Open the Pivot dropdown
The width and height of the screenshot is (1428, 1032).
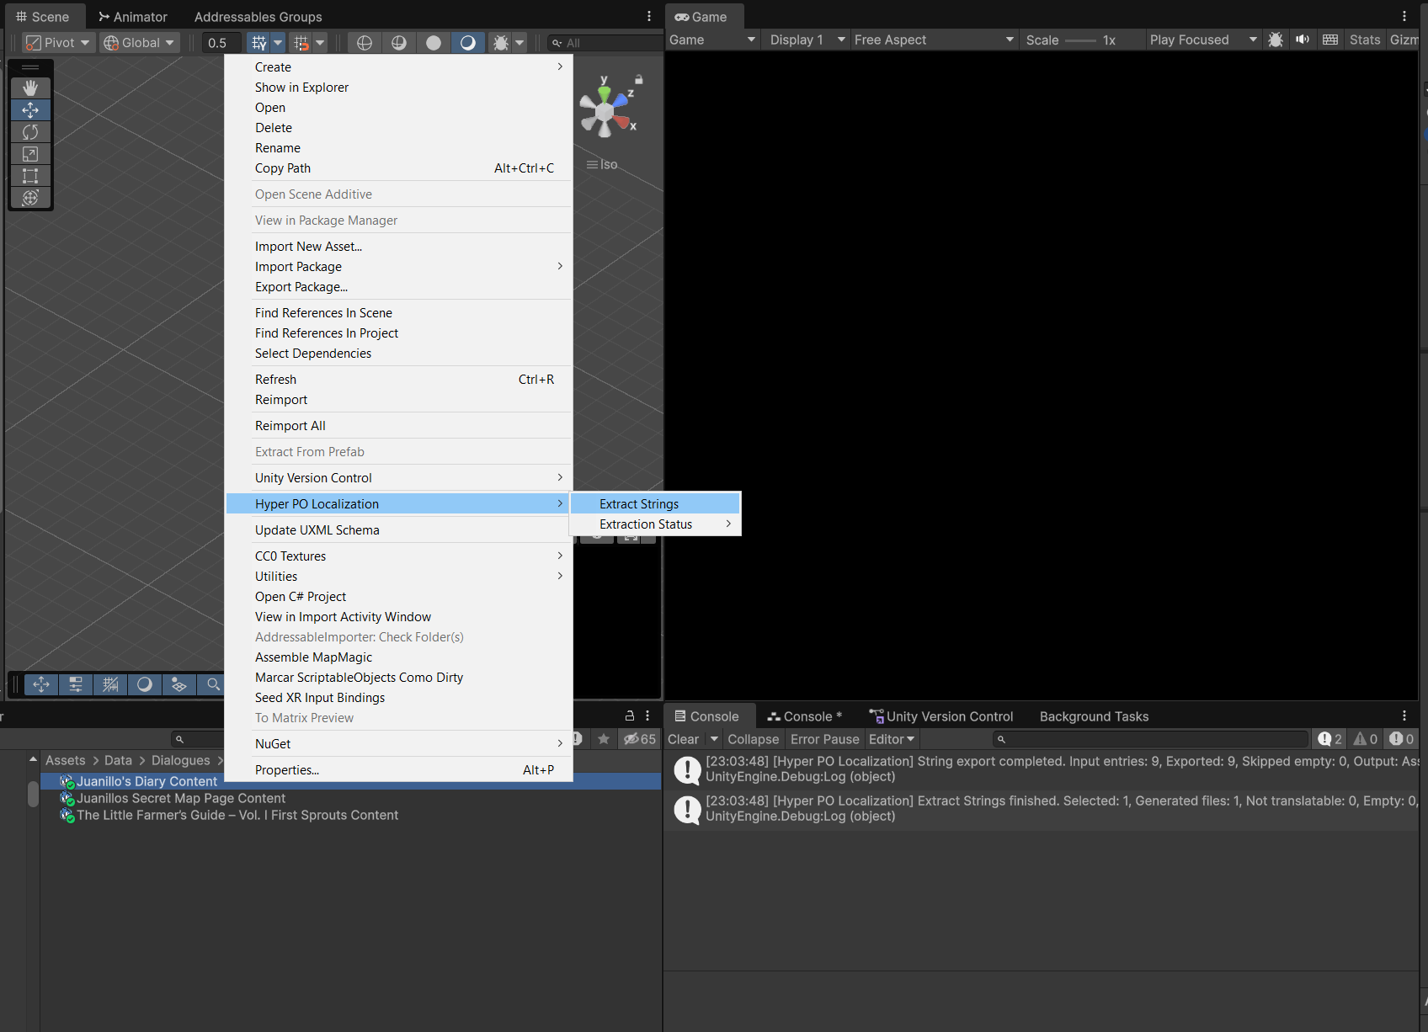pyautogui.click(x=56, y=42)
